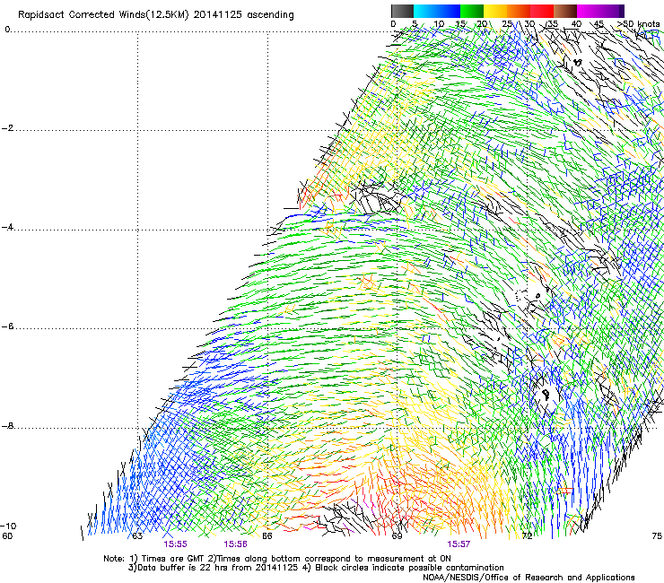Click the latitude label -2
The image size is (664, 583).
(x=7, y=128)
